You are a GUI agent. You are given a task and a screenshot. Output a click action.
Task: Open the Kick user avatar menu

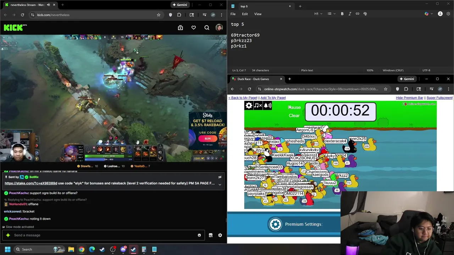point(219,28)
